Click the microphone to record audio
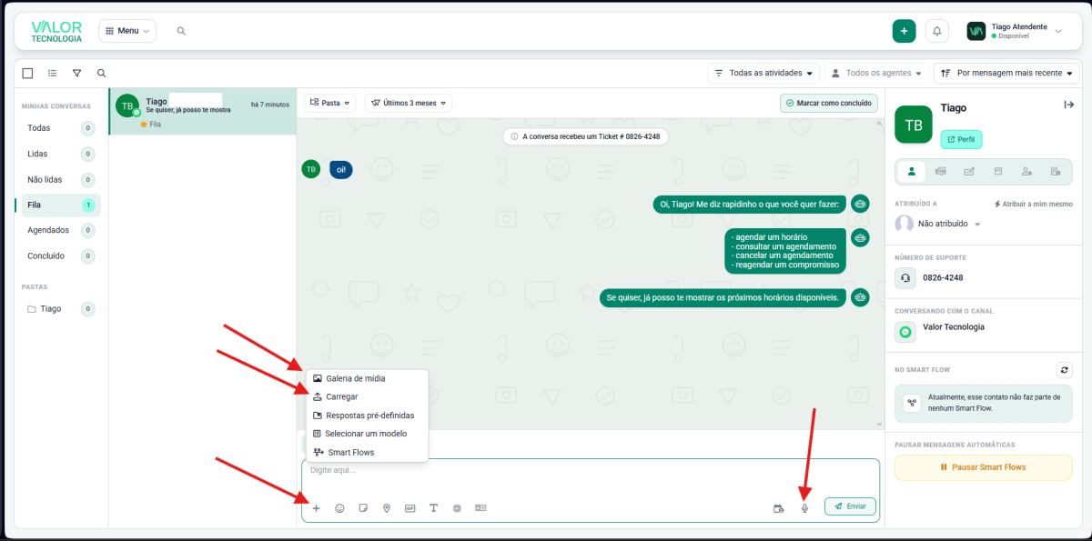The height and width of the screenshot is (541, 1092). [804, 508]
